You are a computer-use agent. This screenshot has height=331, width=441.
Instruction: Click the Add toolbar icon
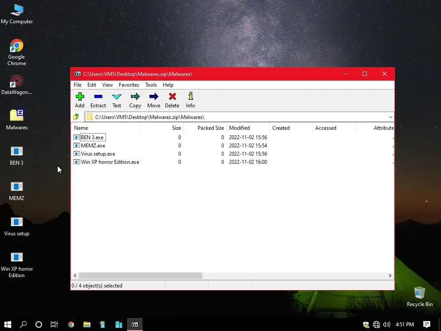click(80, 100)
